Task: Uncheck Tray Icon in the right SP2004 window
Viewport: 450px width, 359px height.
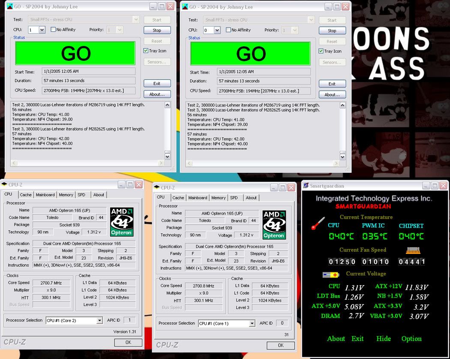Action: click(321, 51)
